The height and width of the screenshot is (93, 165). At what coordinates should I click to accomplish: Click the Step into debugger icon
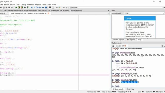[x=37, y=7]
